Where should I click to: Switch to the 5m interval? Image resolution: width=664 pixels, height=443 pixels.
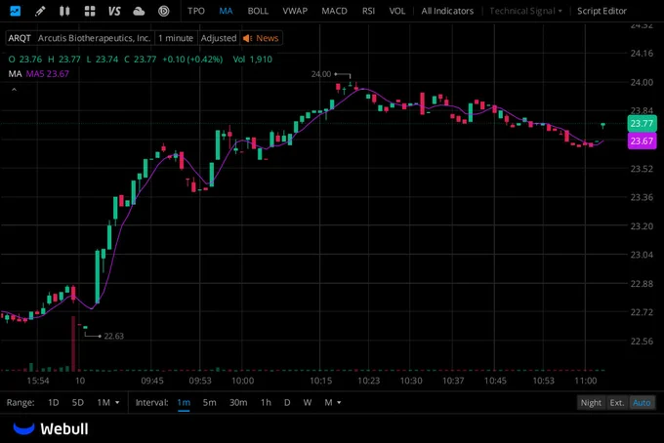point(209,402)
